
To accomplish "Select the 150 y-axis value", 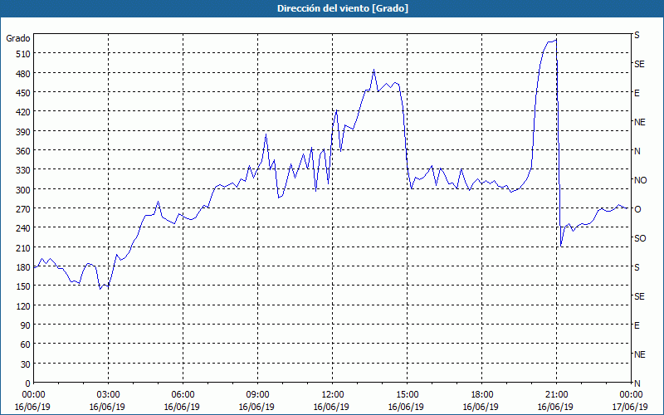I will 23,286.
